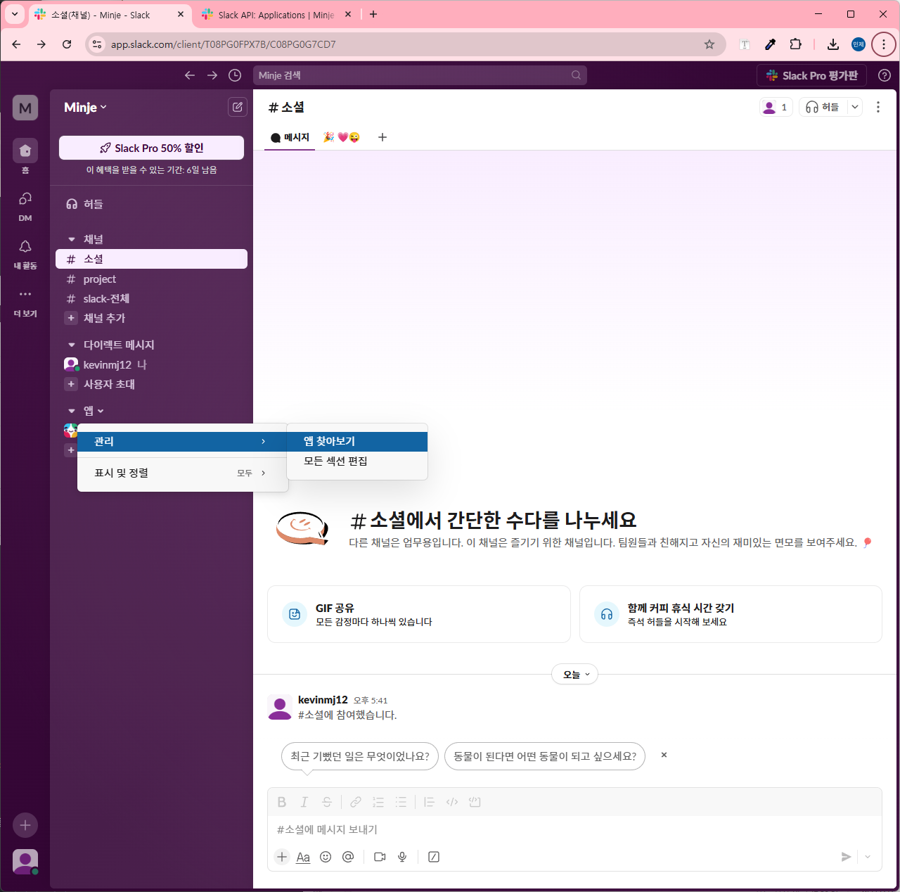
Task: Collapse the 앱 section triangle
Action: pyautogui.click(x=72, y=411)
